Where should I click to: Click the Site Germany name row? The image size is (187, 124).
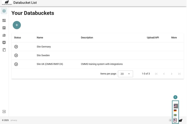(44, 47)
